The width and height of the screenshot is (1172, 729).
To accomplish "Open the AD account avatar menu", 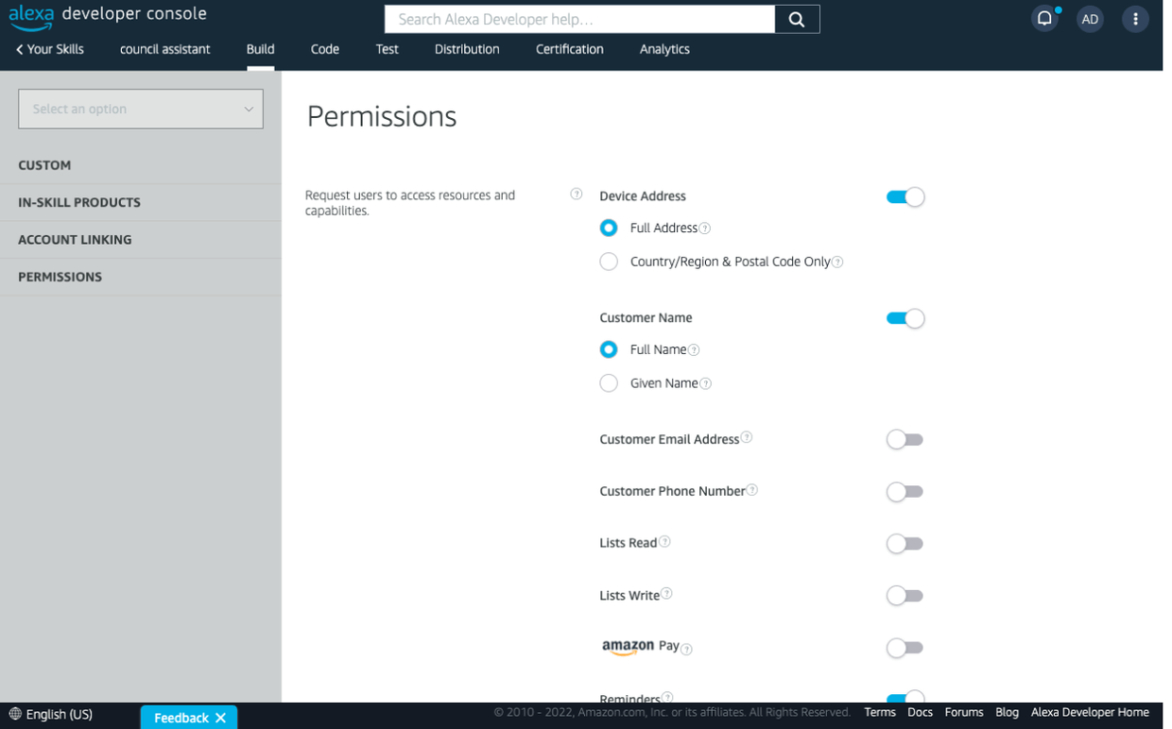I will pyautogui.click(x=1090, y=19).
